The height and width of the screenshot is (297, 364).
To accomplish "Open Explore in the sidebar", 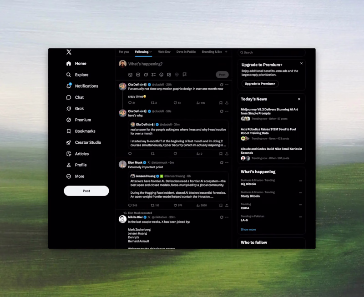I will (x=77, y=75).
